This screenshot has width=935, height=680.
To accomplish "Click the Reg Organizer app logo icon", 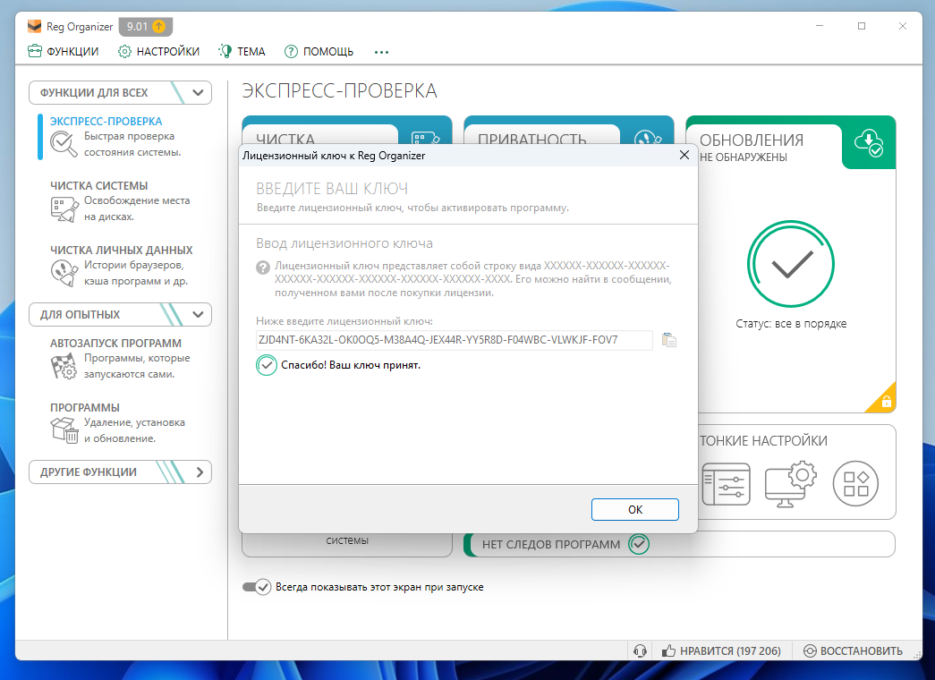I will pyautogui.click(x=35, y=26).
